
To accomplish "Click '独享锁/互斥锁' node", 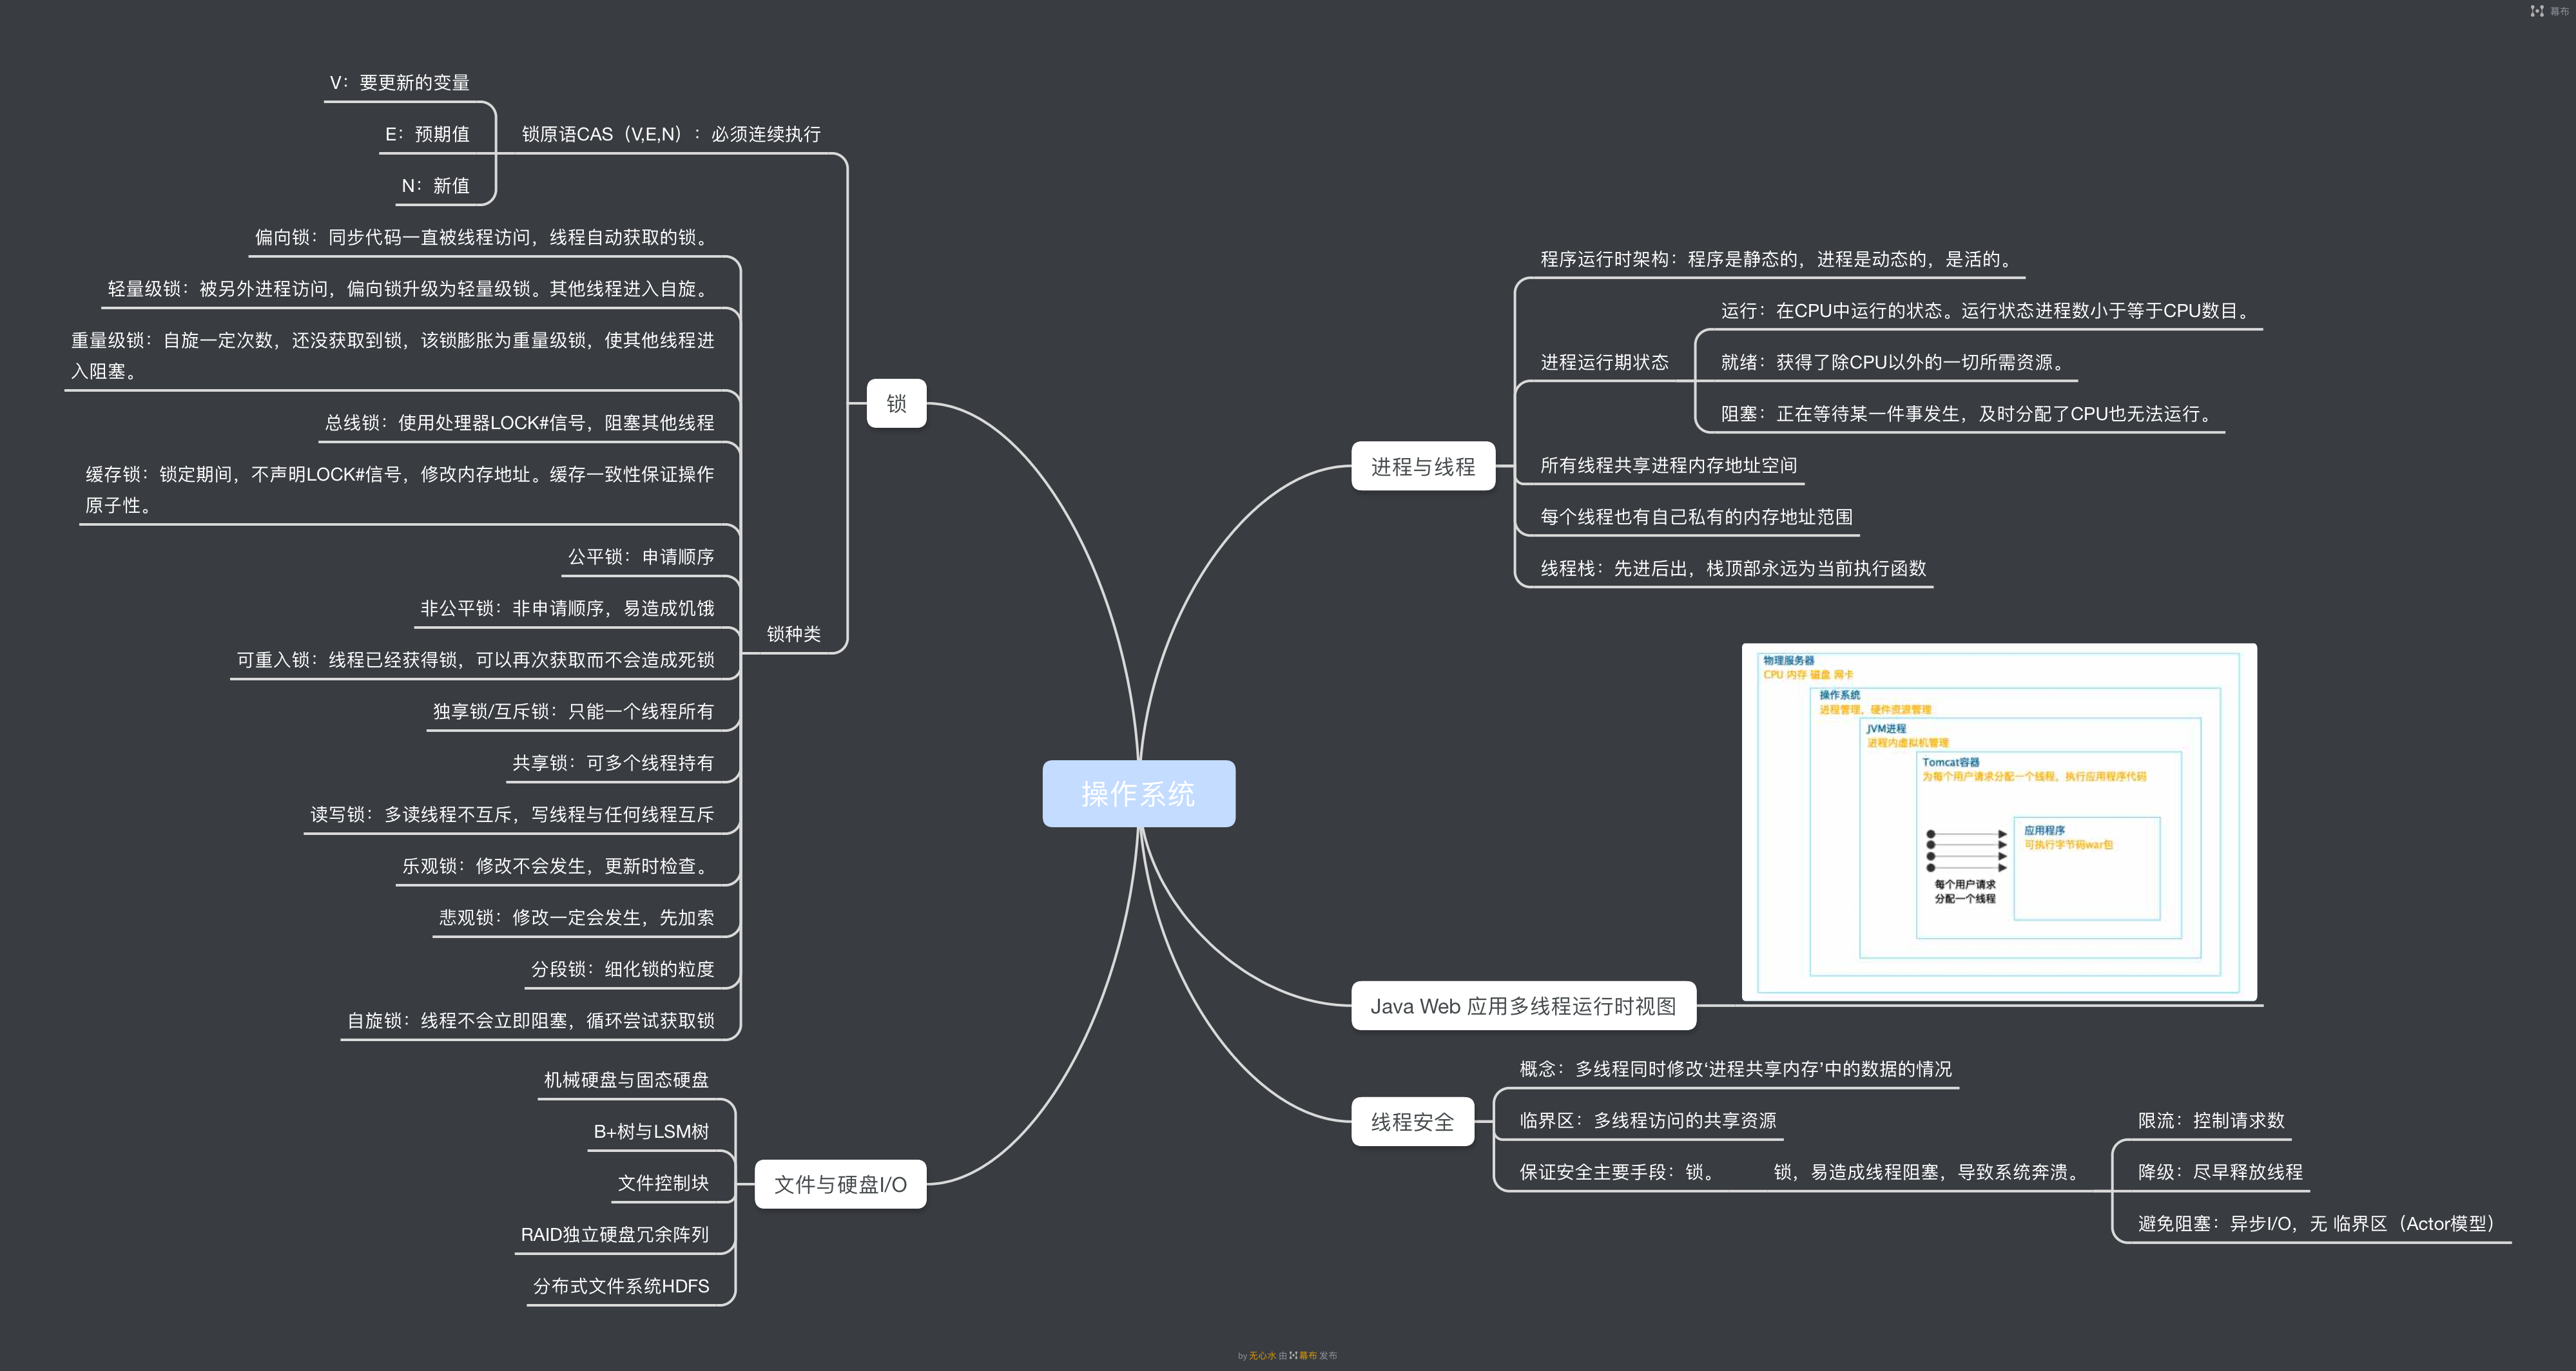I will tap(573, 712).
